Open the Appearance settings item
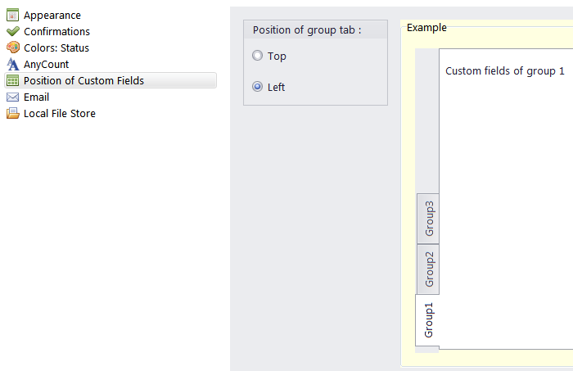 point(52,16)
